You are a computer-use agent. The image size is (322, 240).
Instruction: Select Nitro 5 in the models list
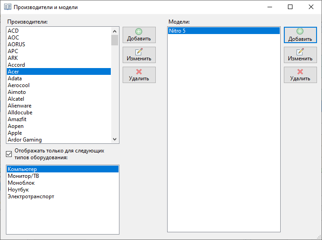coord(224,31)
